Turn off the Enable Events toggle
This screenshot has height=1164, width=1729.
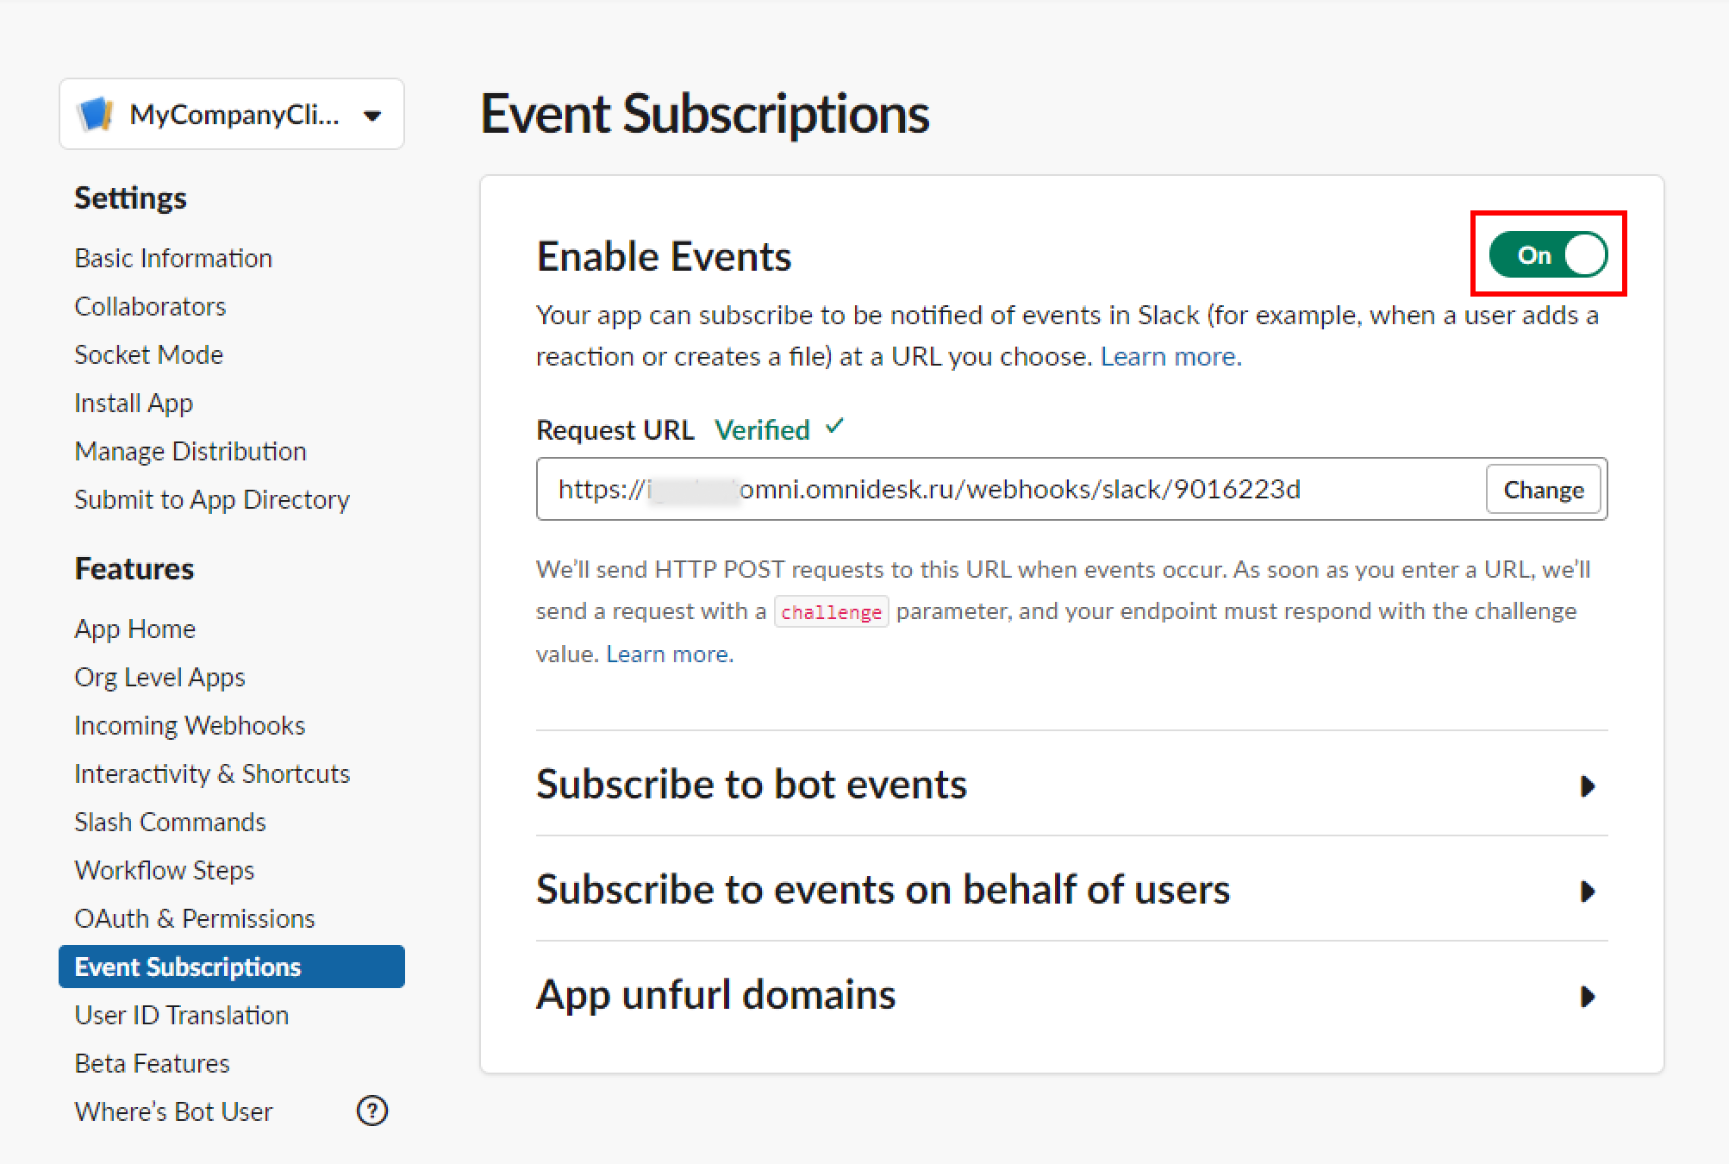[x=1548, y=254]
